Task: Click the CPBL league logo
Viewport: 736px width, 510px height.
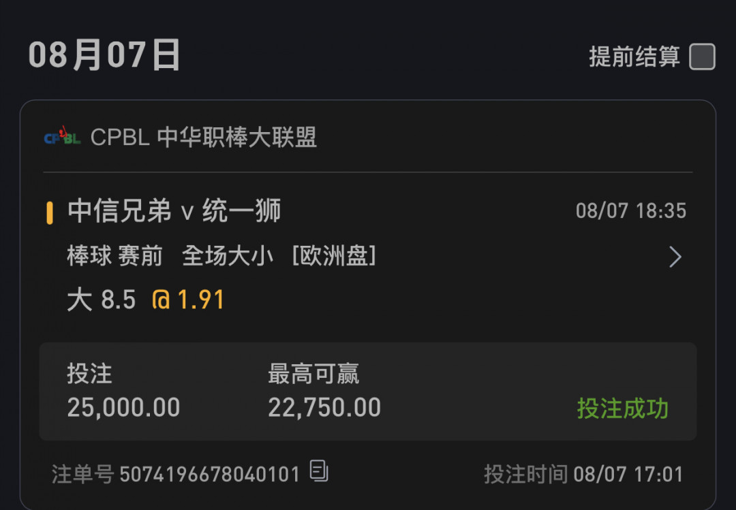Action: pos(63,136)
